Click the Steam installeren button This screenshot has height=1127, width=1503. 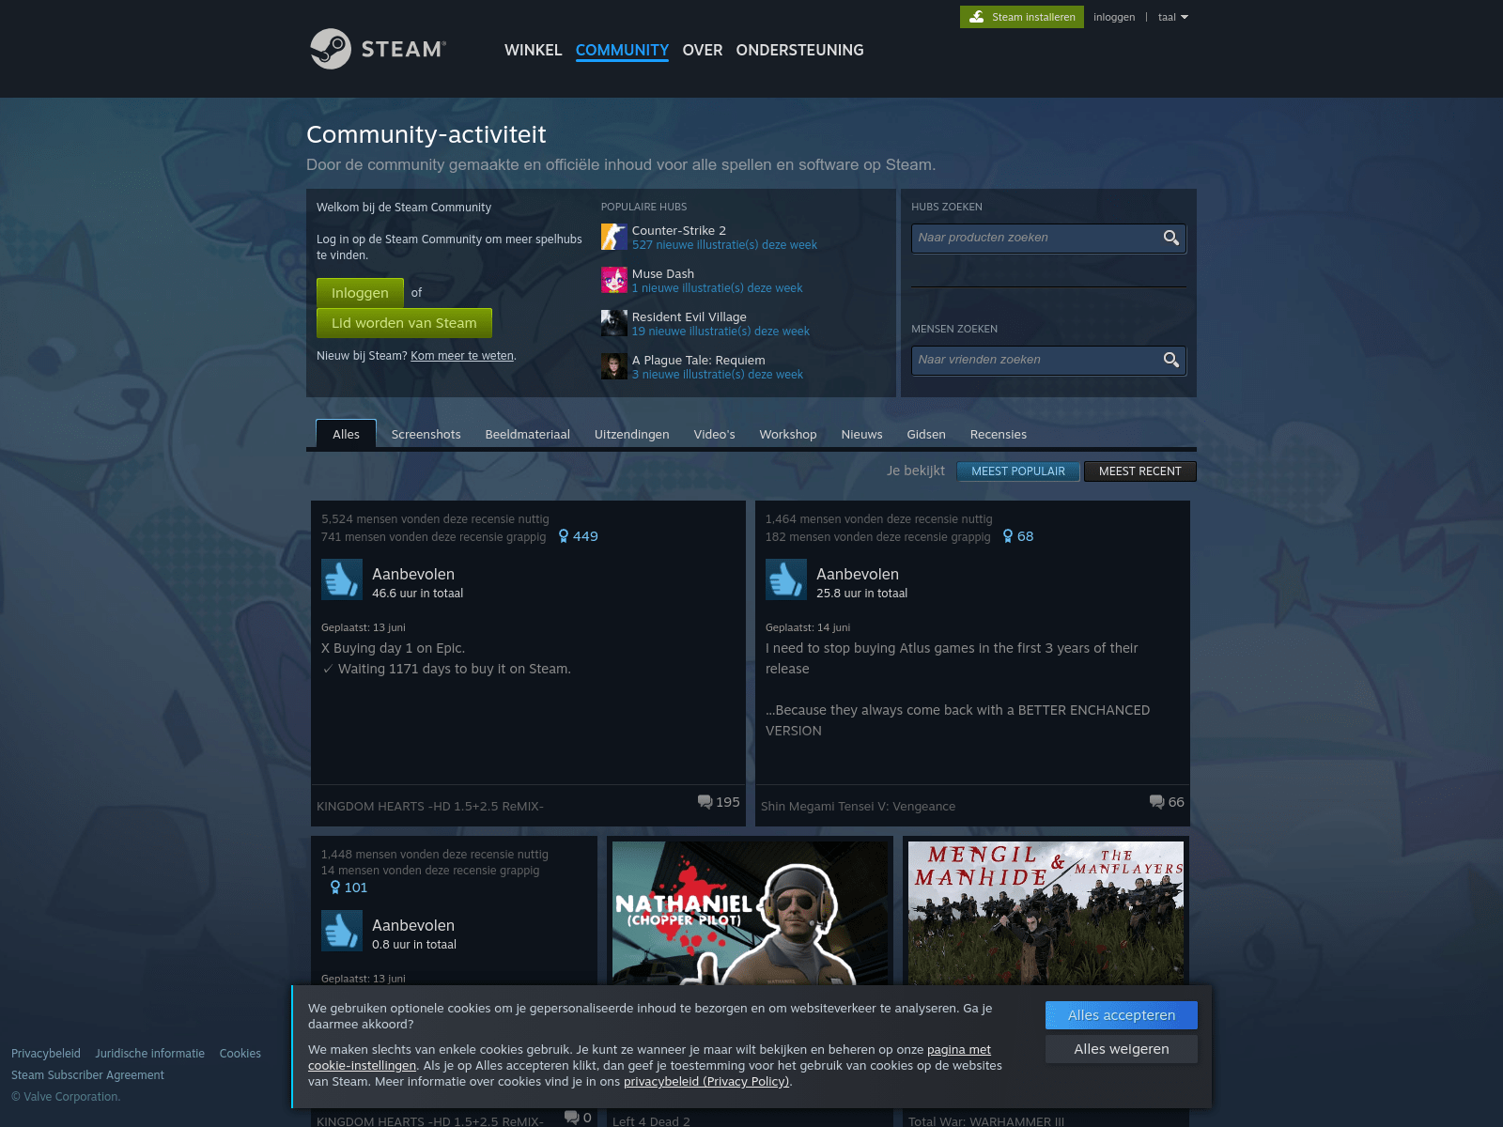(x=1022, y=17)
